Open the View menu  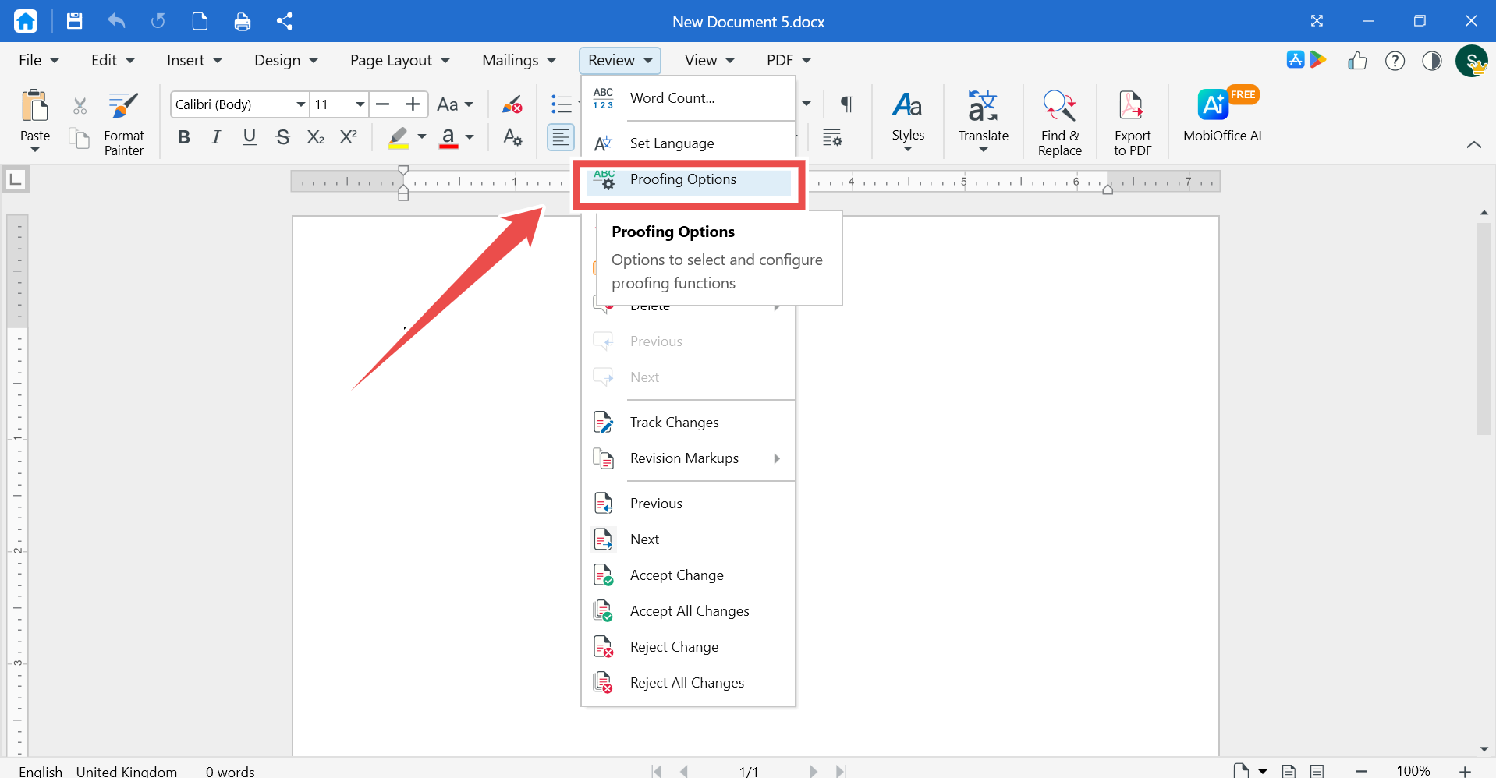(710, 61)
